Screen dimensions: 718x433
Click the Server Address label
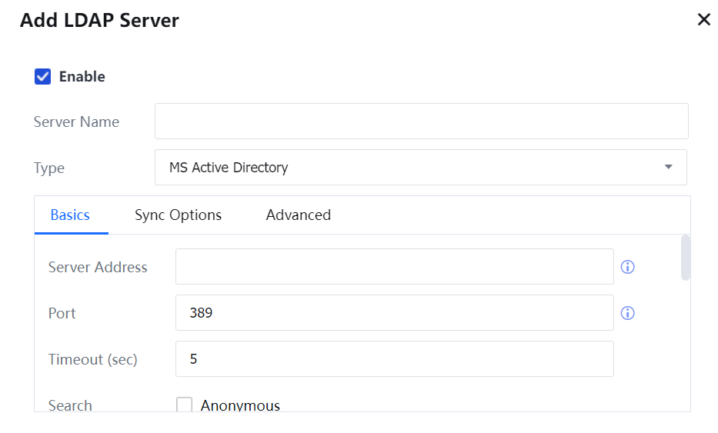(x=98, y=267)
